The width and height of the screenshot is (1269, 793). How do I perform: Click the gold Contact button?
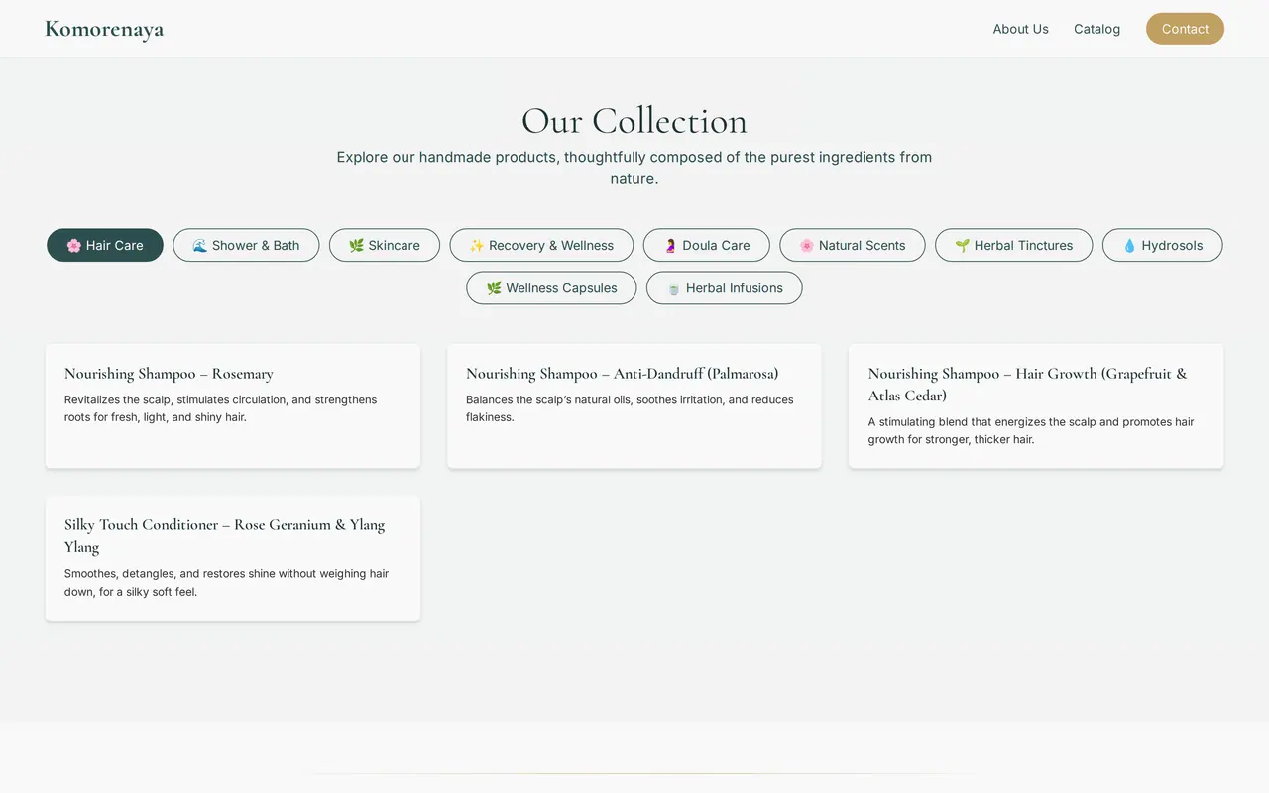click(1185, 29)
